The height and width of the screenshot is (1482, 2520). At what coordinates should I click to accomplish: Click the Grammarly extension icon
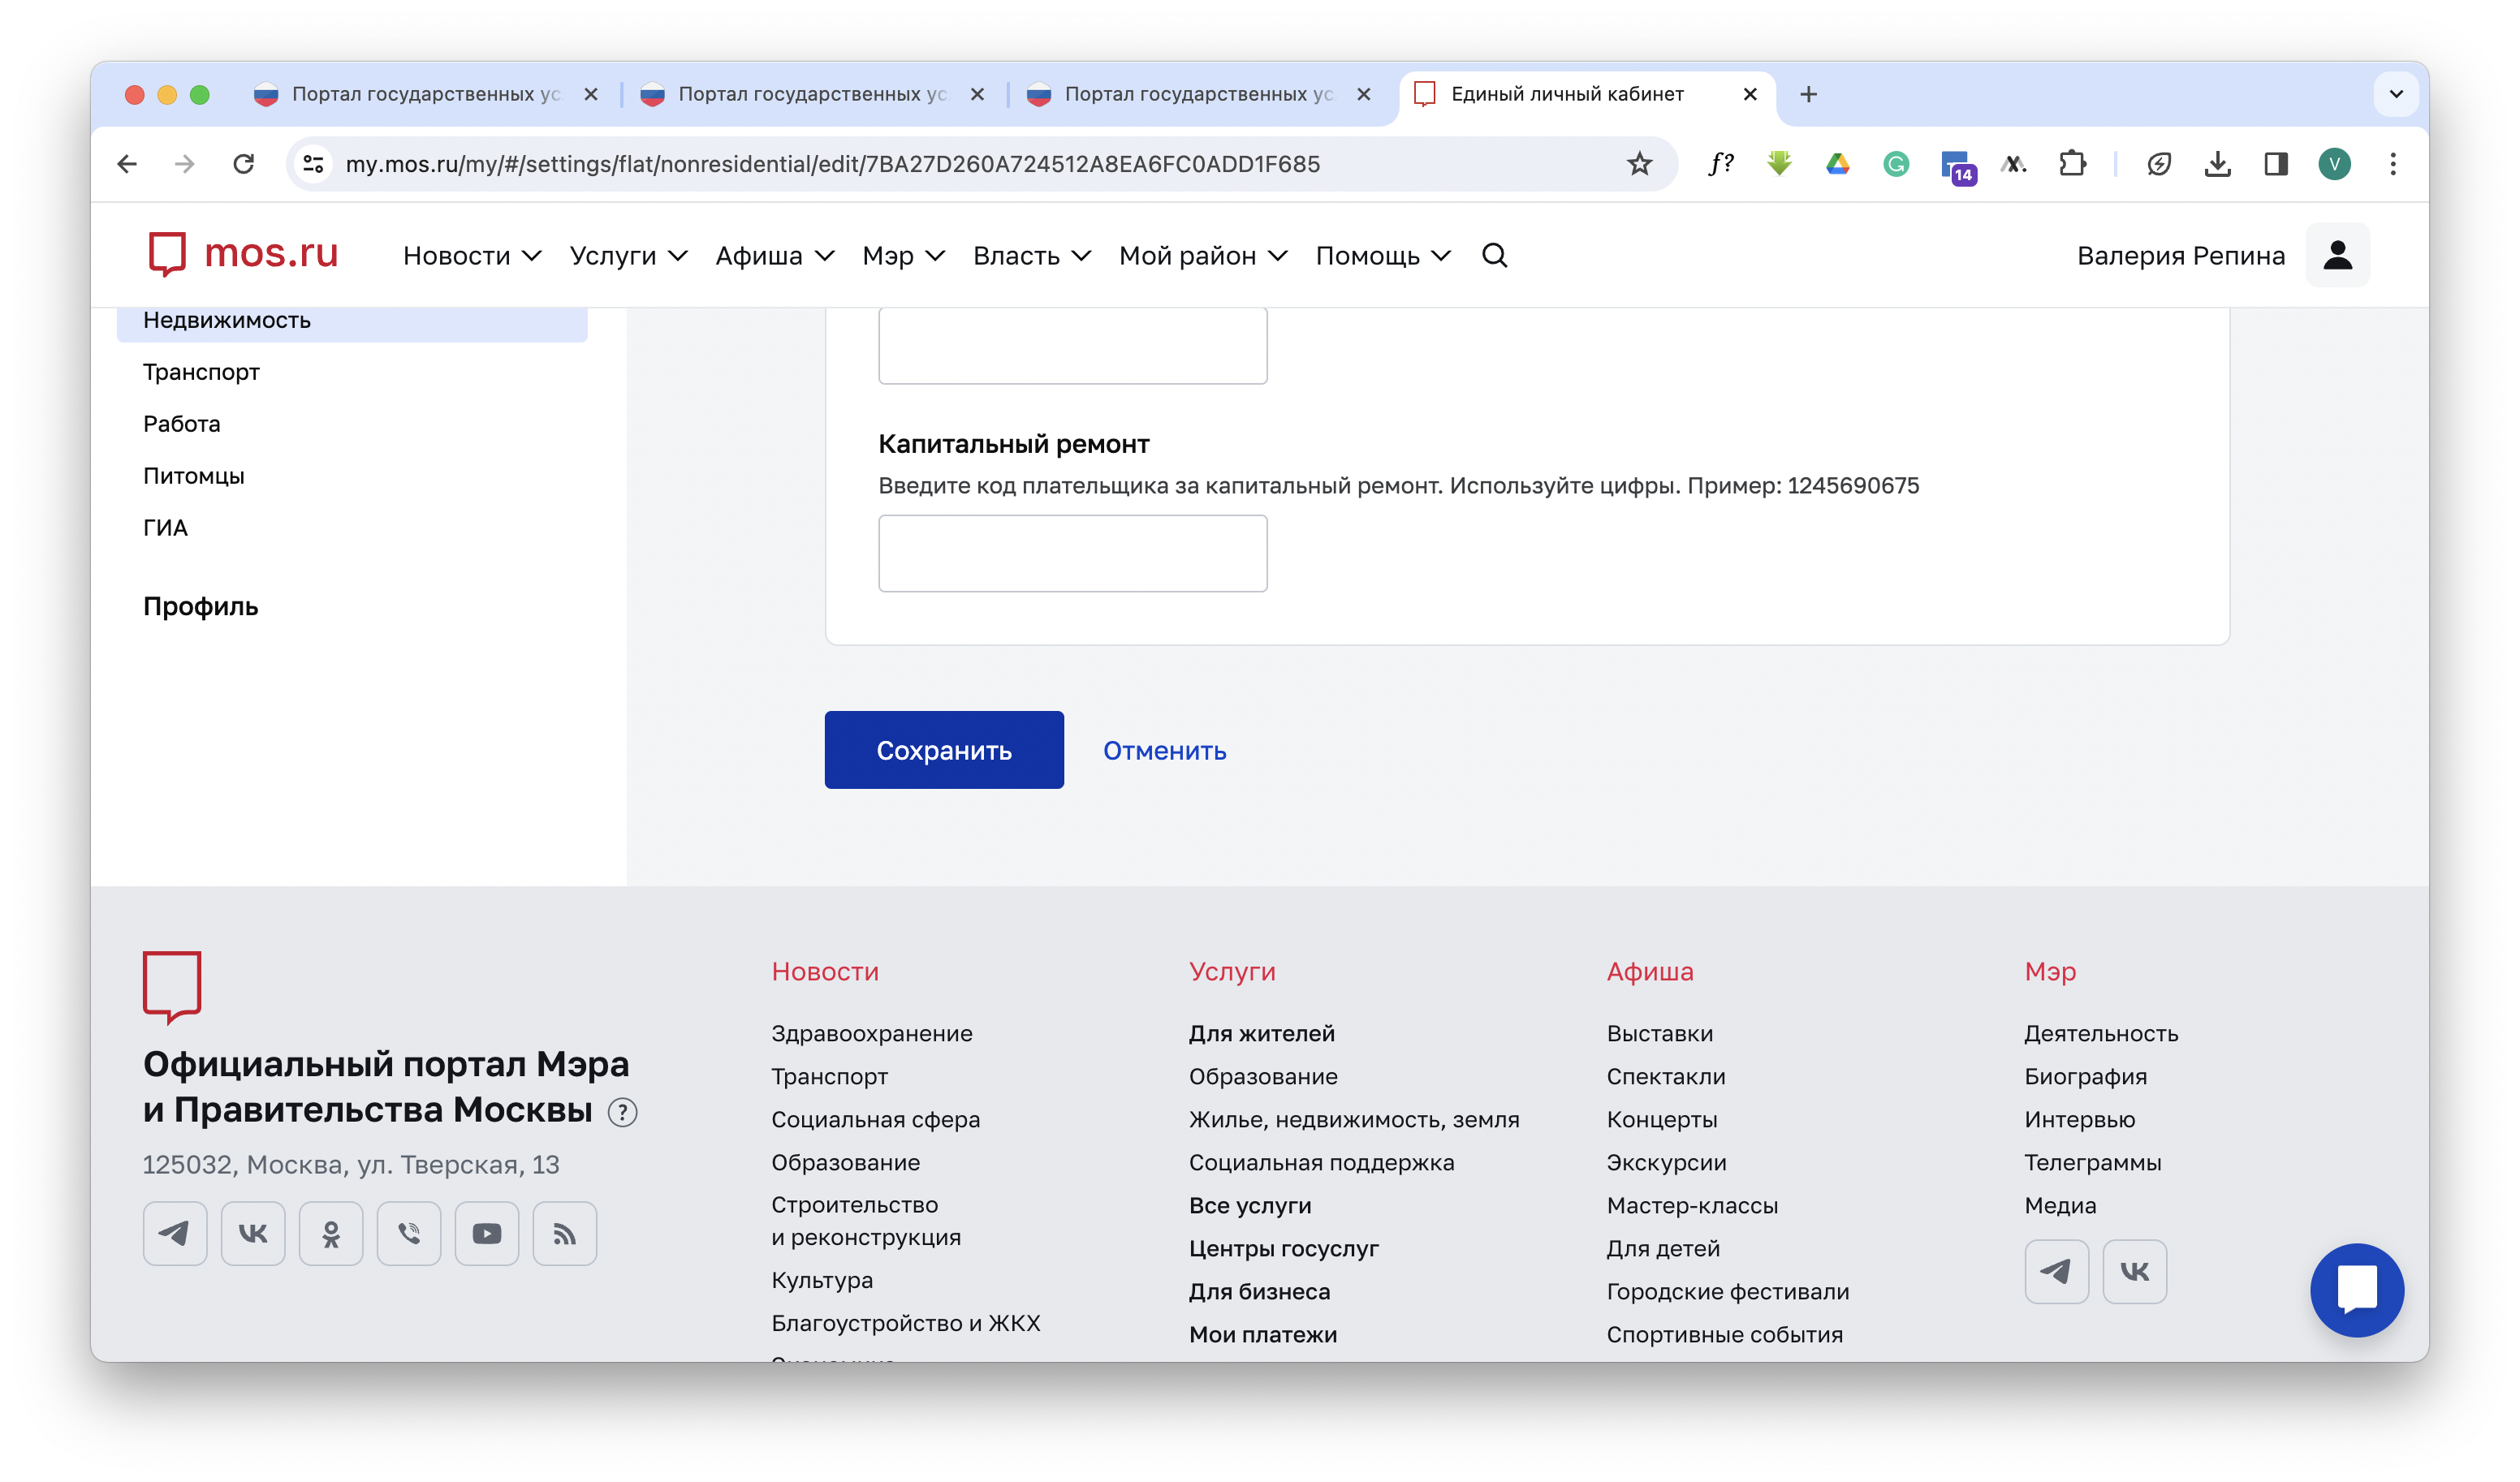tap(1895, 164)
